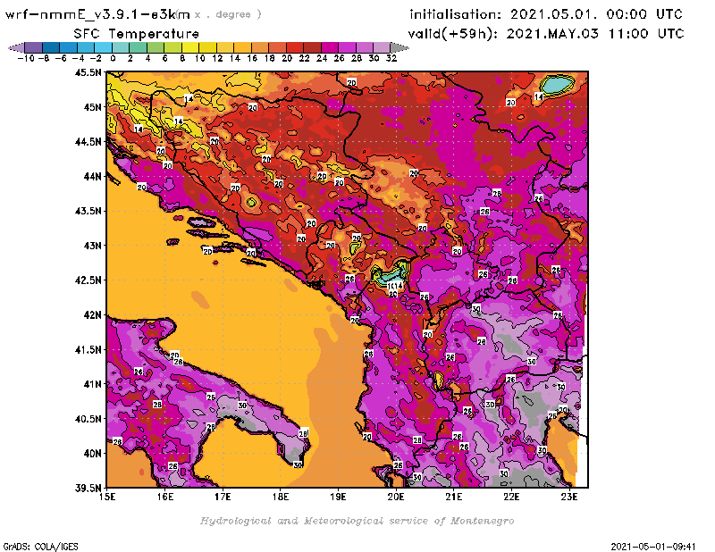The image size is (715, 552).
Task: Click the 23E longitude label
Action: pyautogui.click(x=569, y=497)
